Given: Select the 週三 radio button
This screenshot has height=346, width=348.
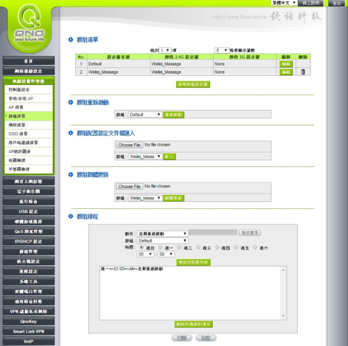Looking at the screenshot, I should coord(198,247).
